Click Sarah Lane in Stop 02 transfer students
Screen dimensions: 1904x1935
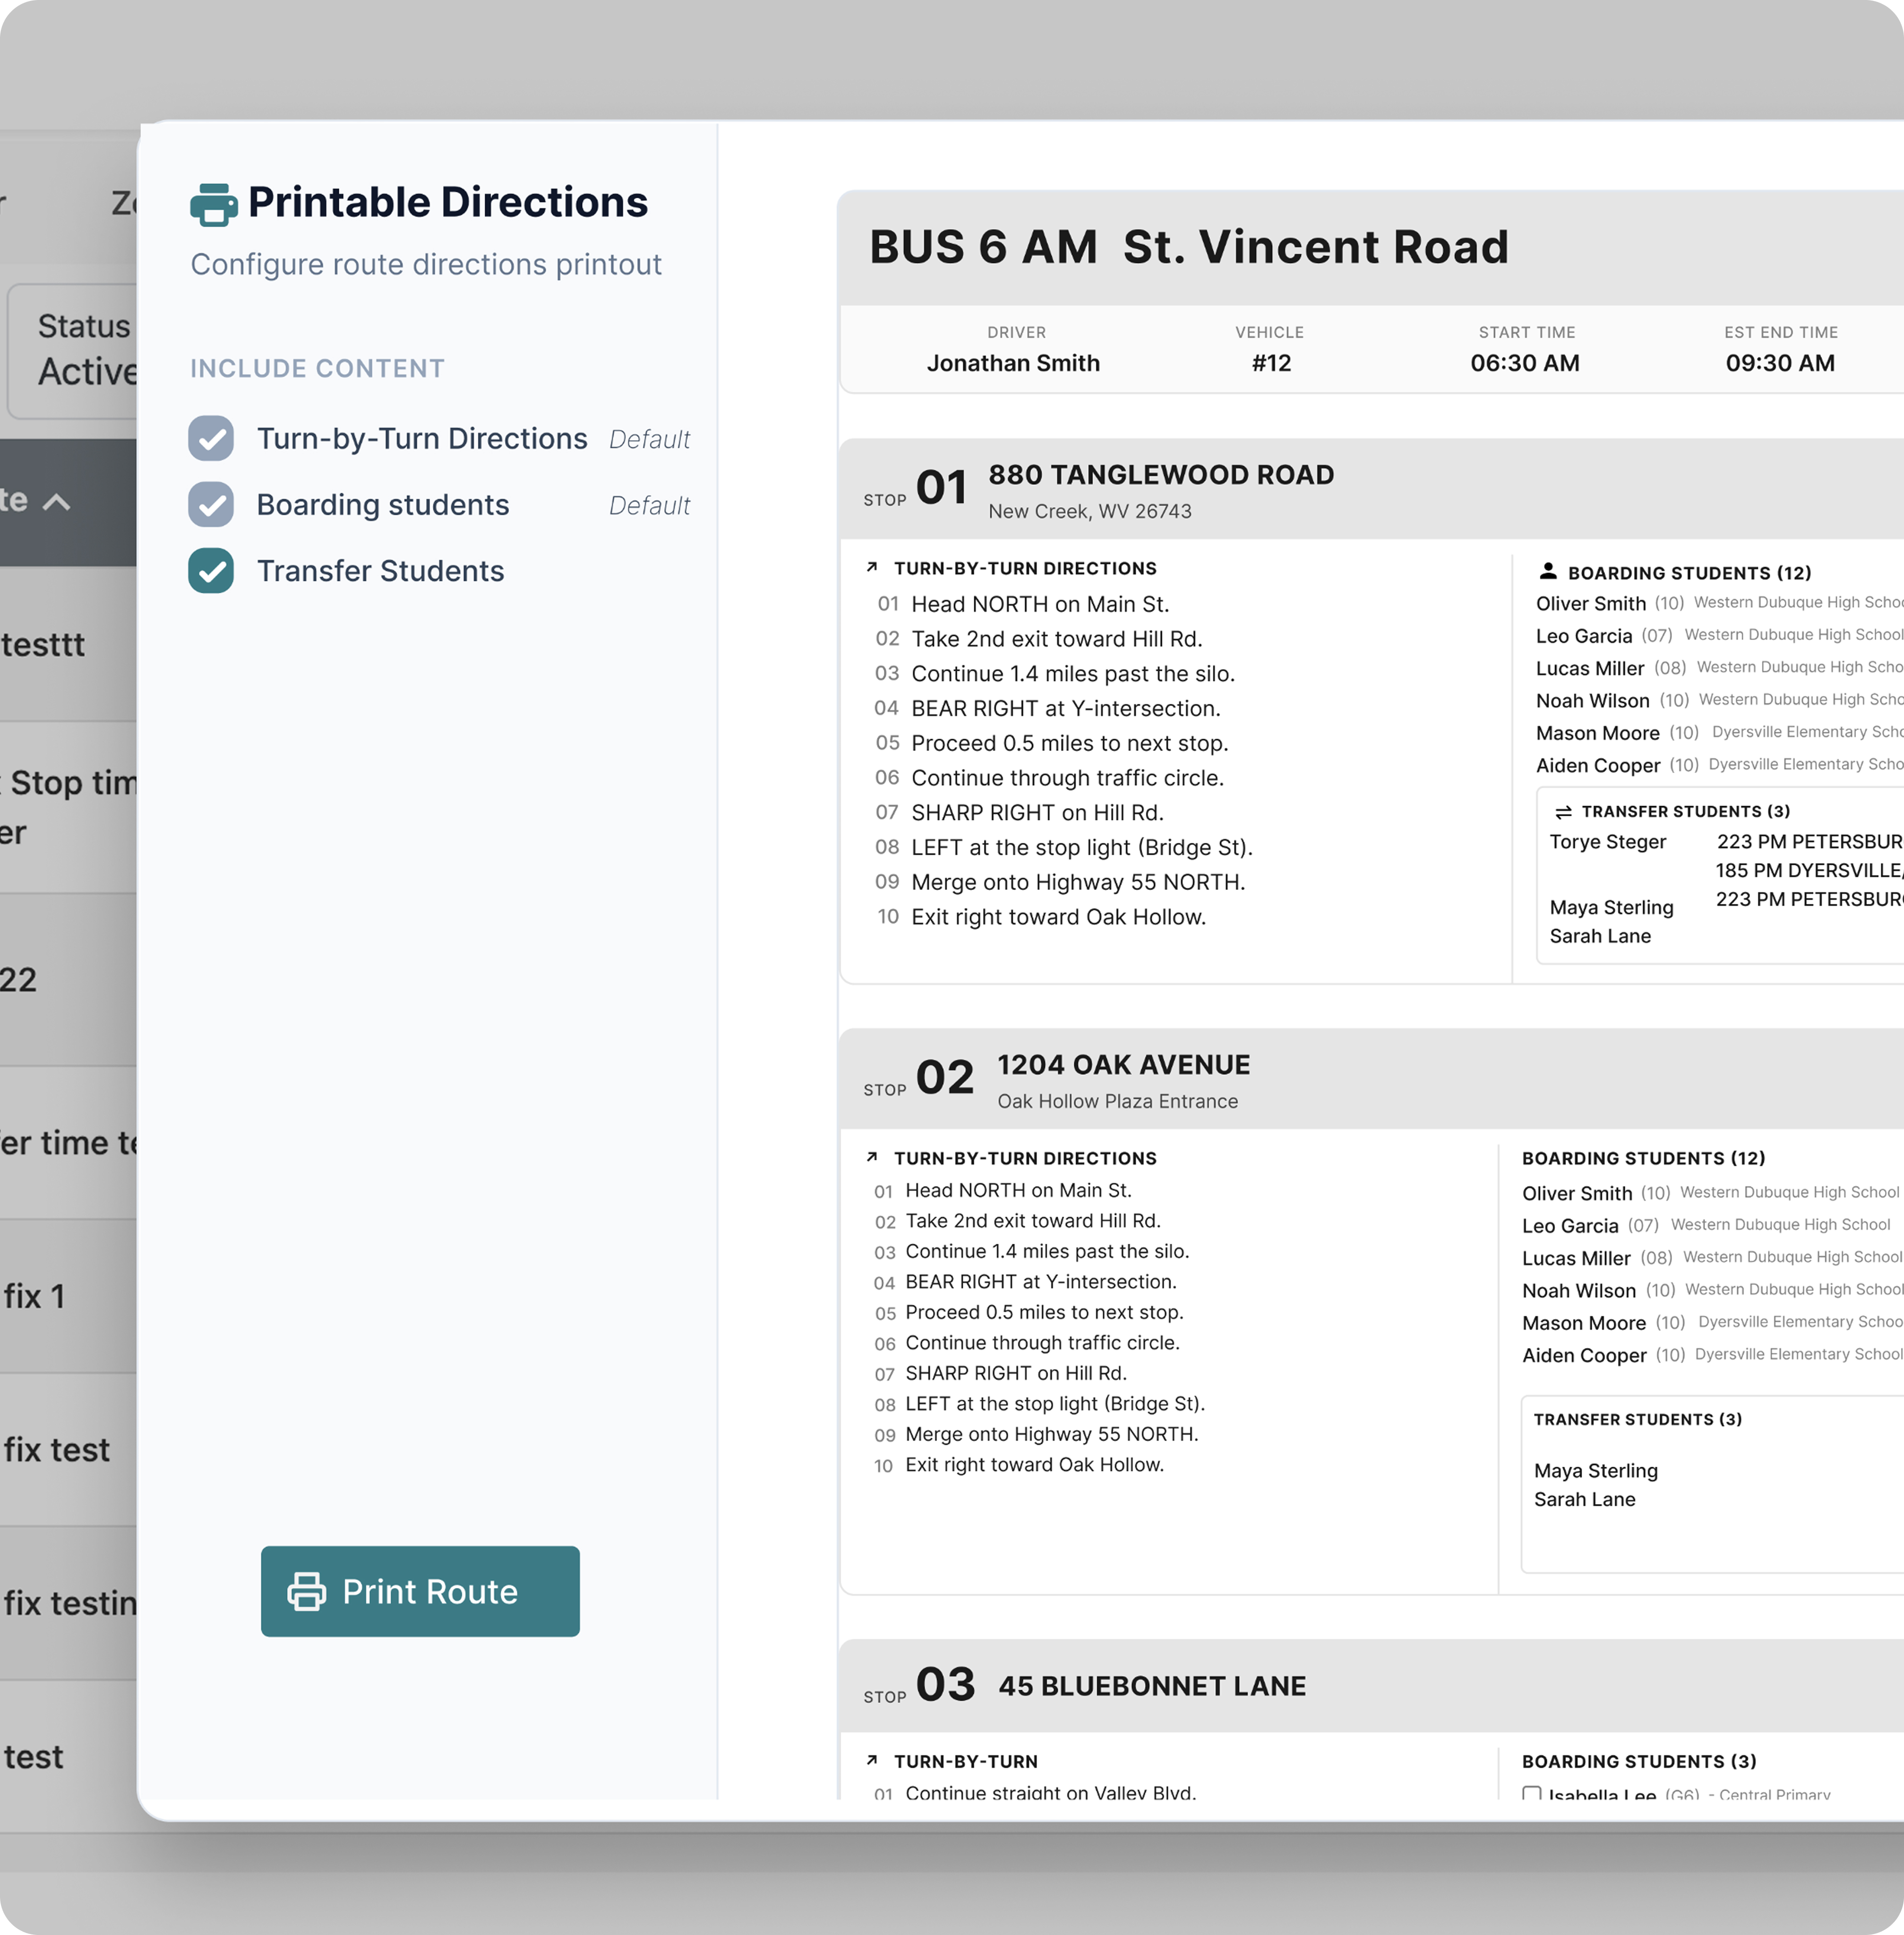(1585, 1499)
